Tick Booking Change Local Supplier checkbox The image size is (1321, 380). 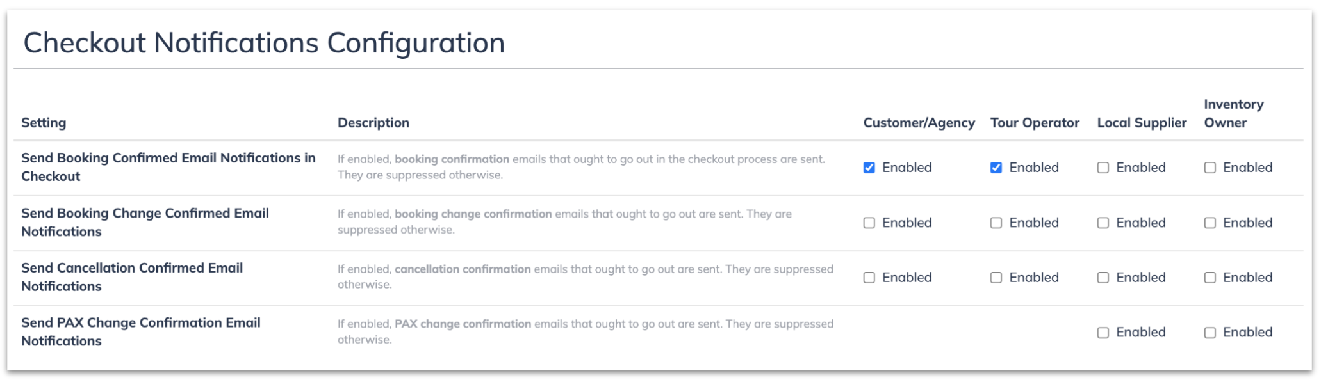point(1103,223)
